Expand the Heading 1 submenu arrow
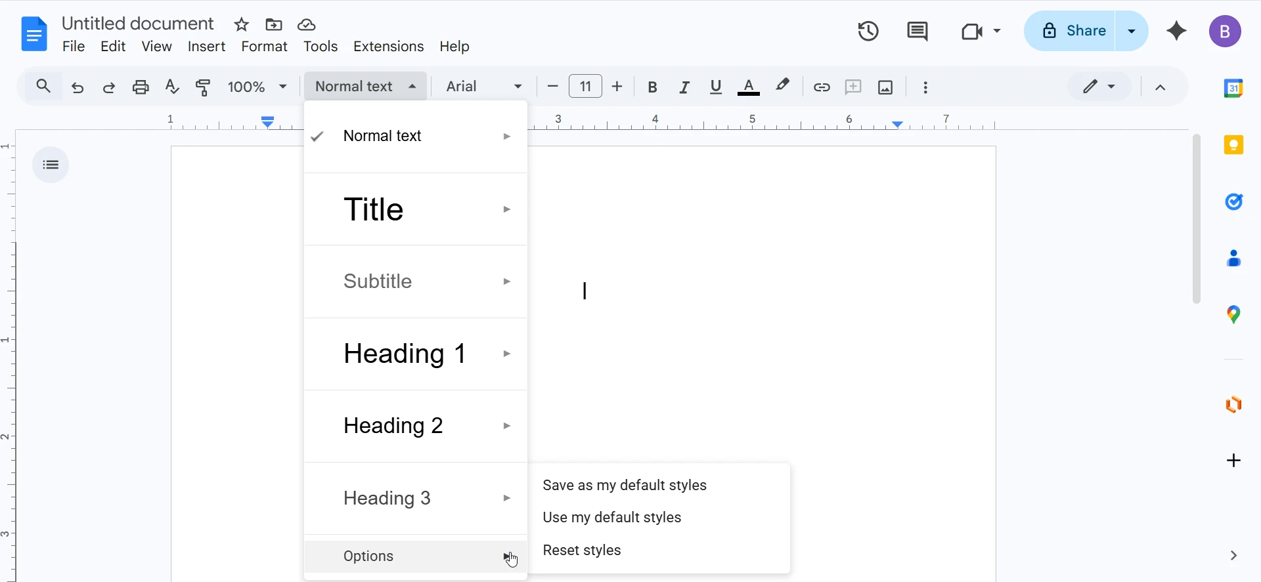 pos(507,354)
